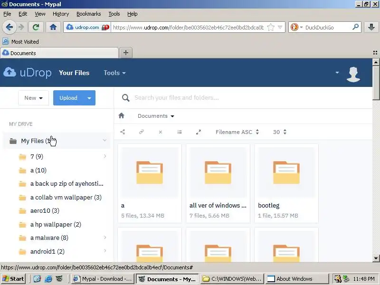Click the copy link icon in the file toolbar
The height and width of the screenshot is (285, 380).
point(142,132)
